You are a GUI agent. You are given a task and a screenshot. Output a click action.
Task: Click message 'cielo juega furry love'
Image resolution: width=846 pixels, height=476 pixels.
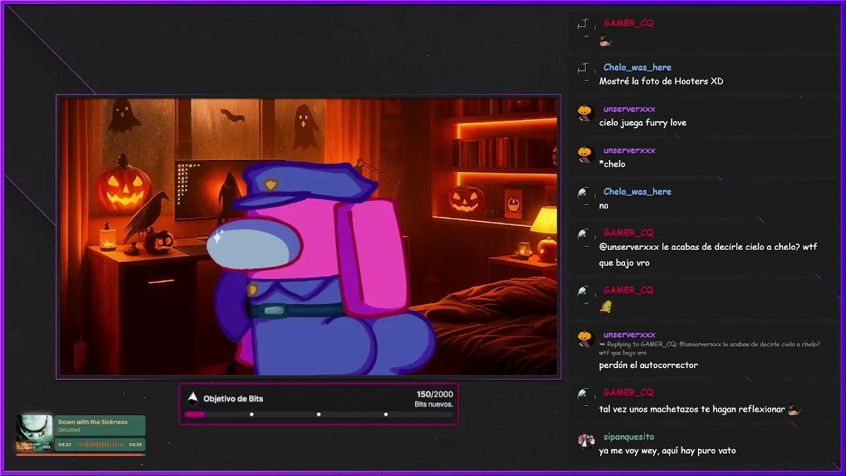pyautogui.click(x=642, y=123)
